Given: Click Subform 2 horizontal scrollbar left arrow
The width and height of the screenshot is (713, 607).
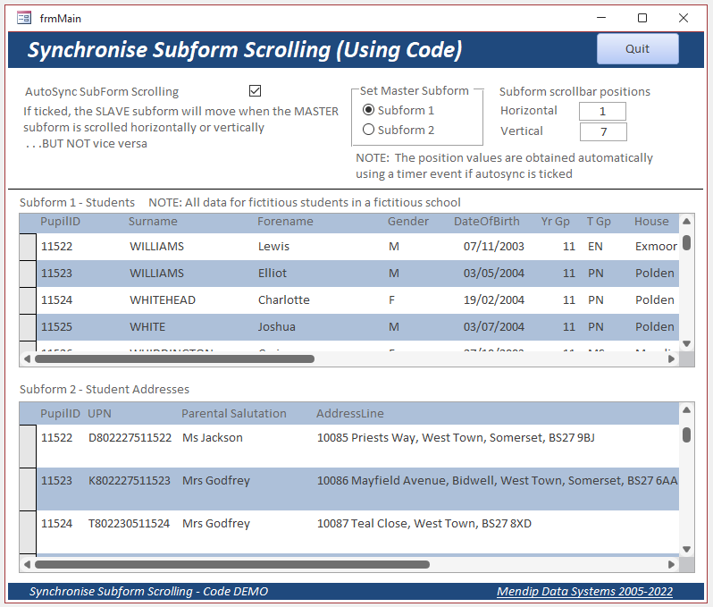Looking at the screenshot, I should 27,564.
